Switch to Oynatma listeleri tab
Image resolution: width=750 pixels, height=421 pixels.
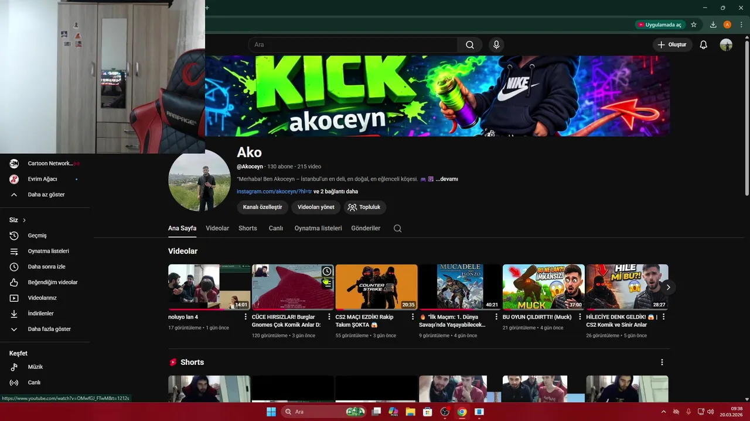(x=318, y=228)
